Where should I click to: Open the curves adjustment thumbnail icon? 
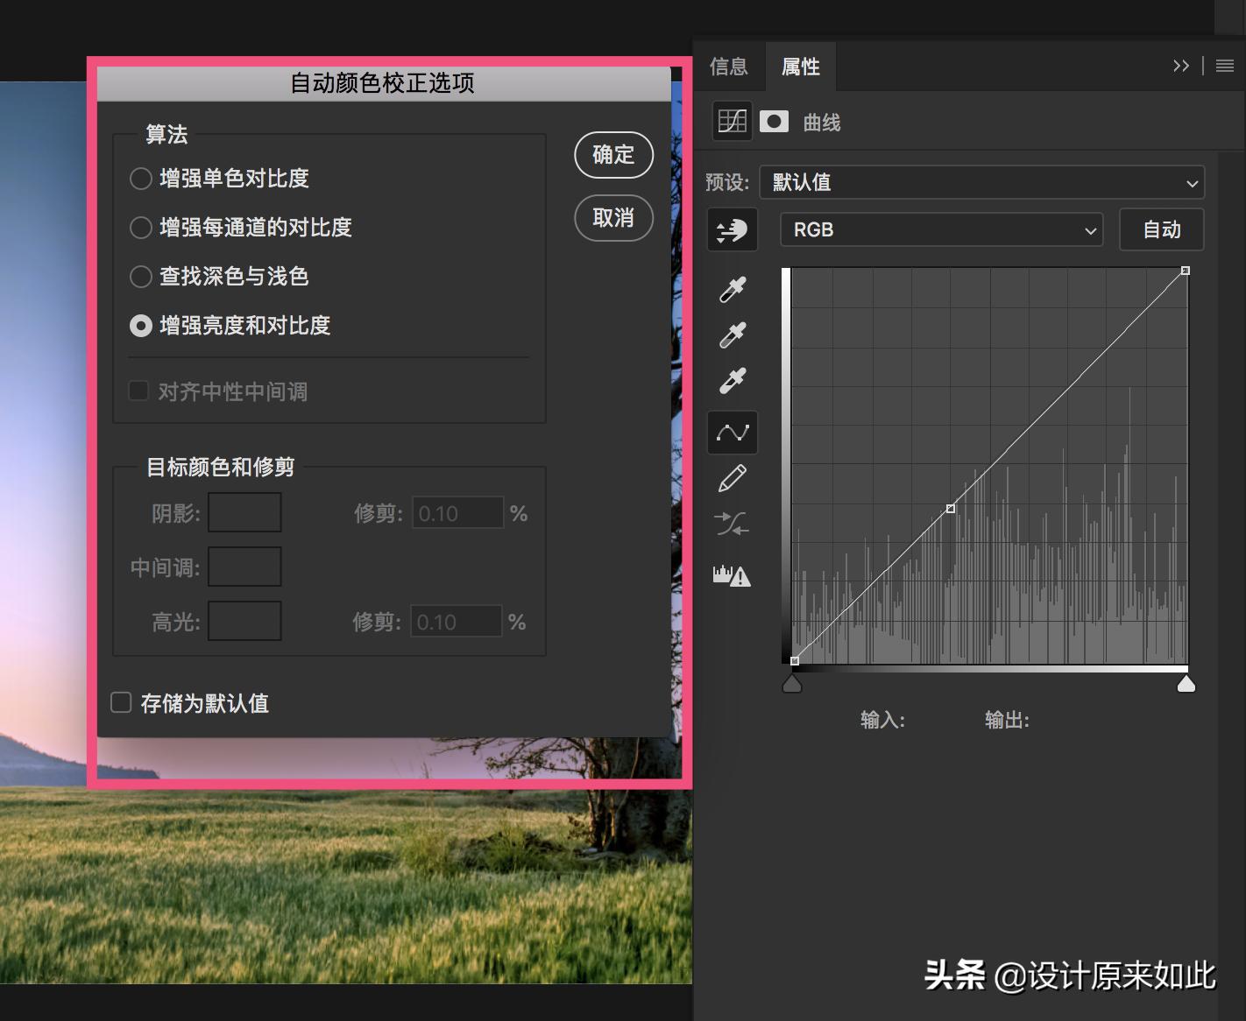coord(732,121)
